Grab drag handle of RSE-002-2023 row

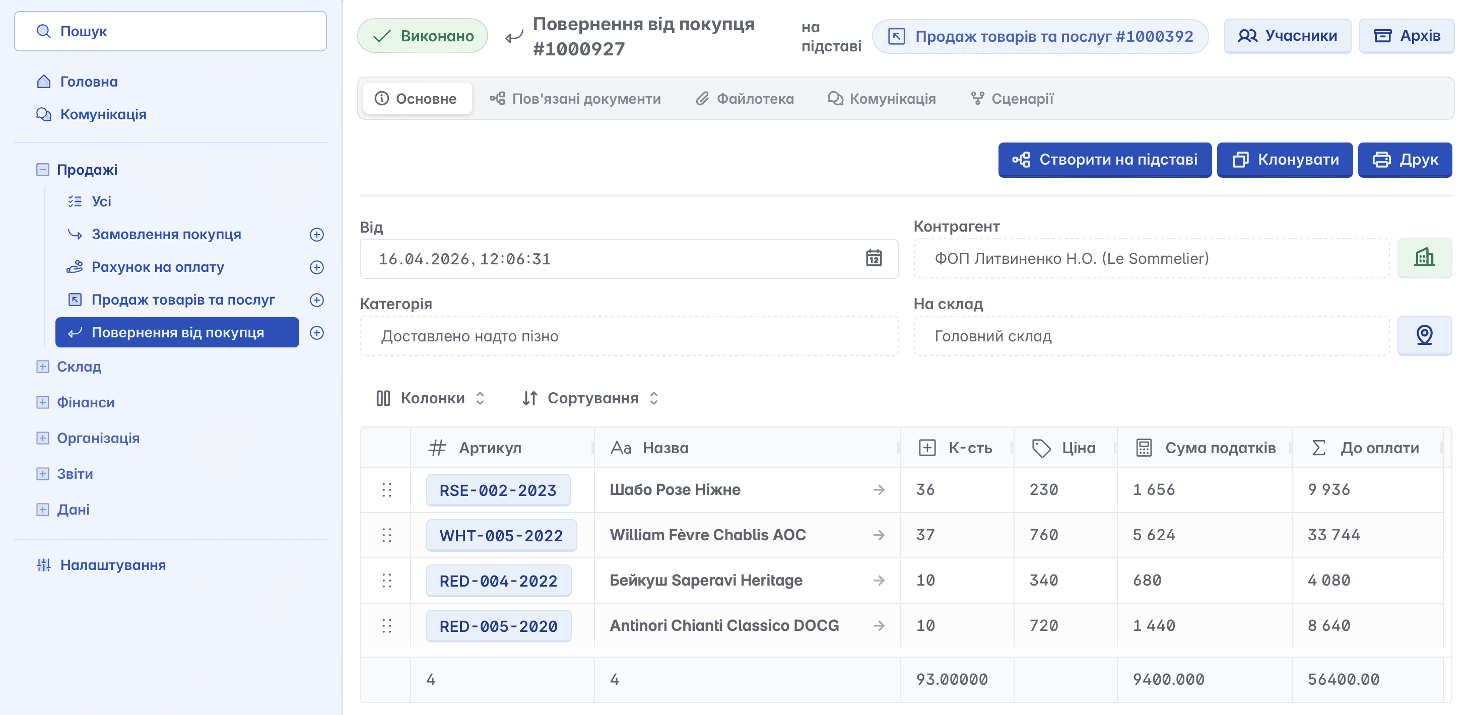click(387, 489)
